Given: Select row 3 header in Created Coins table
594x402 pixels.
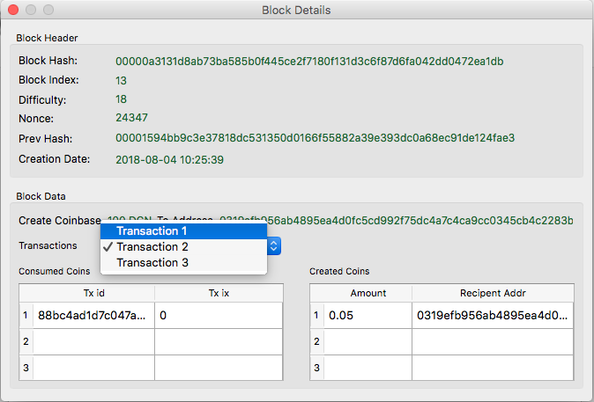Looking at the screenshot, I should coord(316,368).
